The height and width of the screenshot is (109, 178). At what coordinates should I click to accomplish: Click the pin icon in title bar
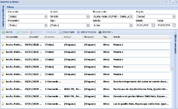pyautogui.click(x=166, y=2)
